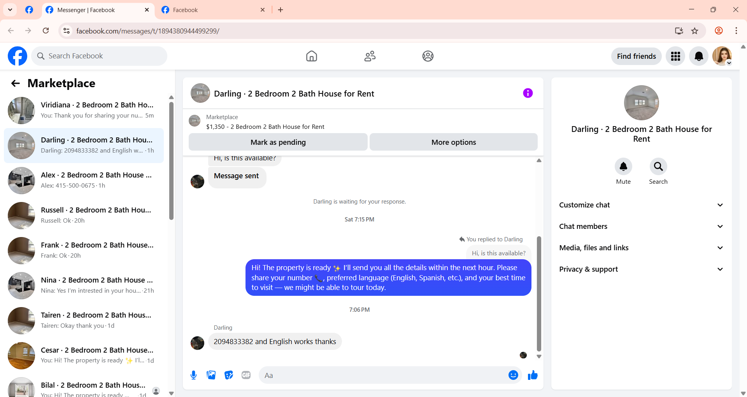Open Chrome three-dot menu

736,31
